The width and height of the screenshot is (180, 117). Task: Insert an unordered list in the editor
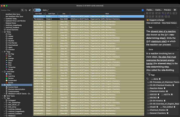tap(147, 16)
